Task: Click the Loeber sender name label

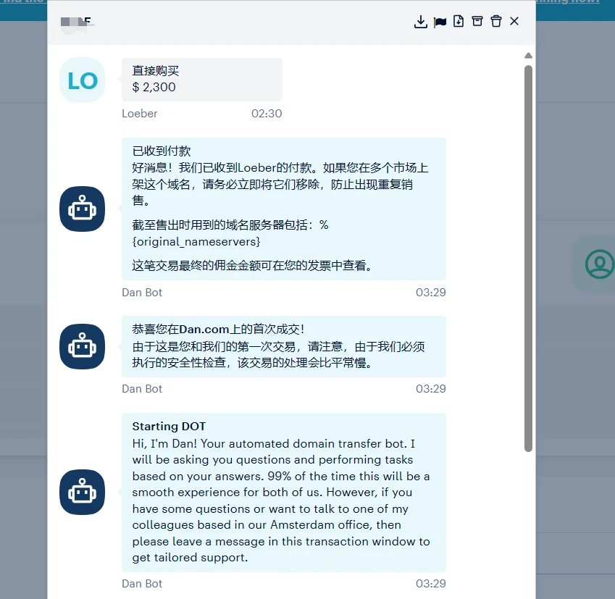Action: pos(140,114)
